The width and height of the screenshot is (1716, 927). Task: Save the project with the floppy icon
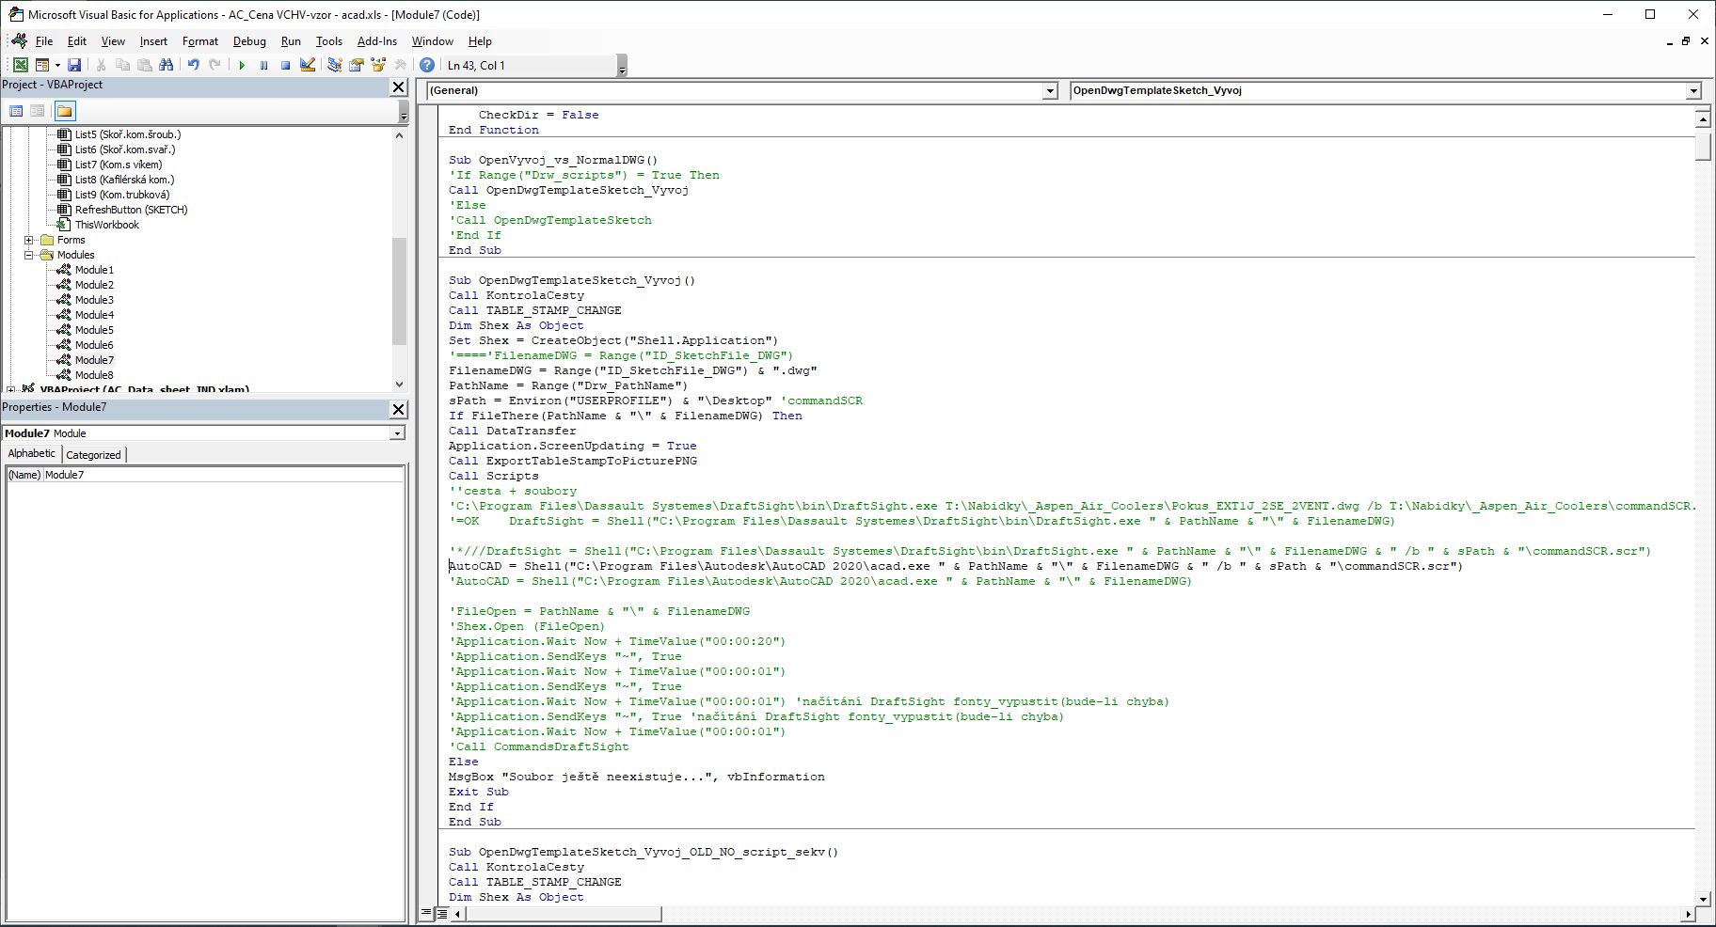(x=74, y=65)
